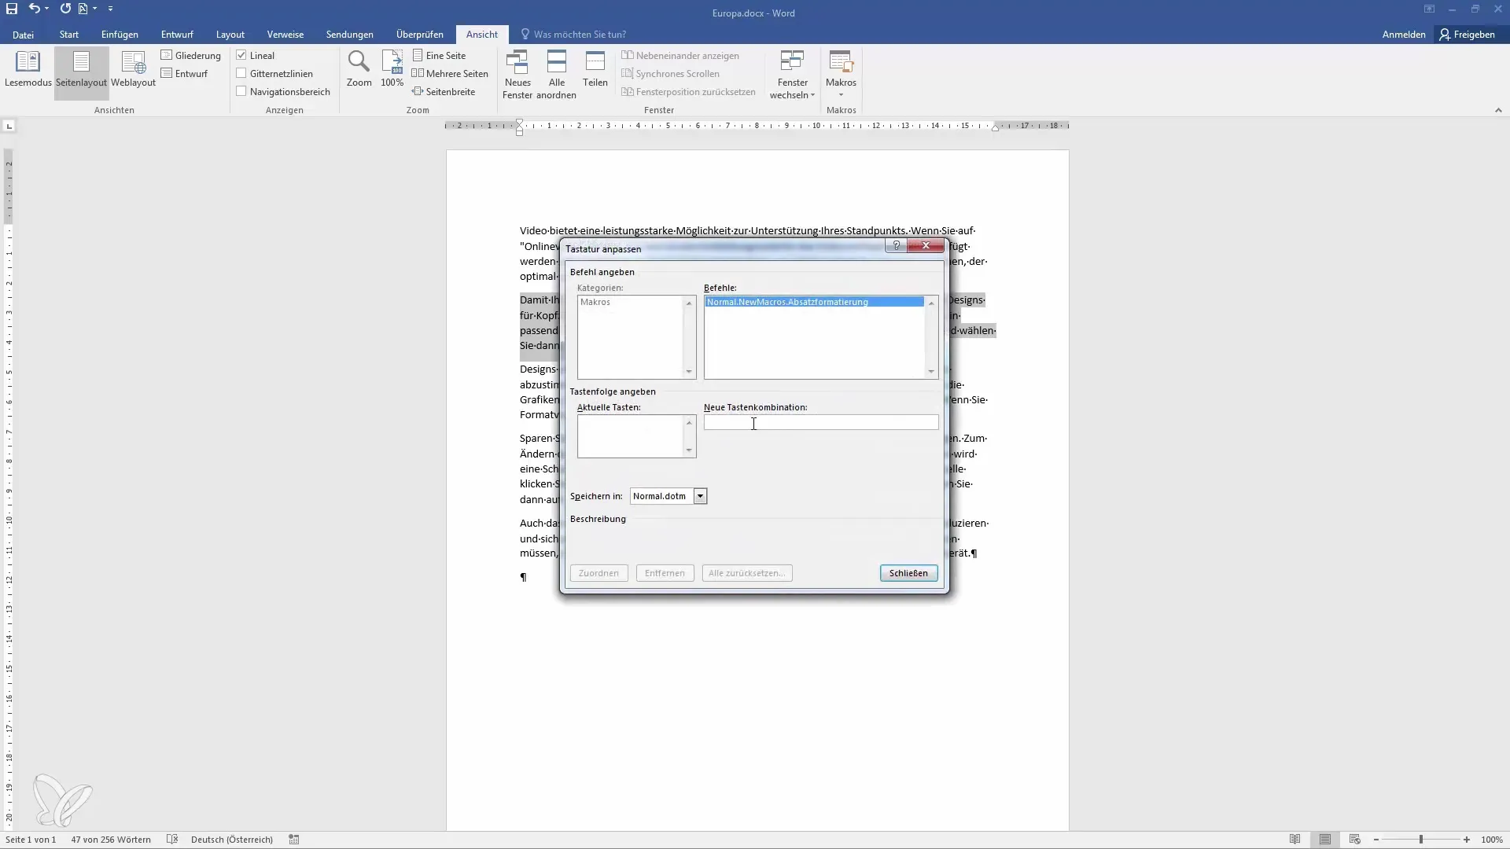Uncheck the Lineal checkbox

(x=241, y=55)
